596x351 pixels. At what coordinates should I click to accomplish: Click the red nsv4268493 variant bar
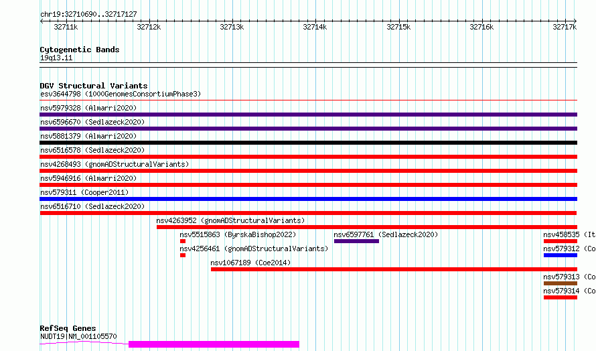[308, 171]
